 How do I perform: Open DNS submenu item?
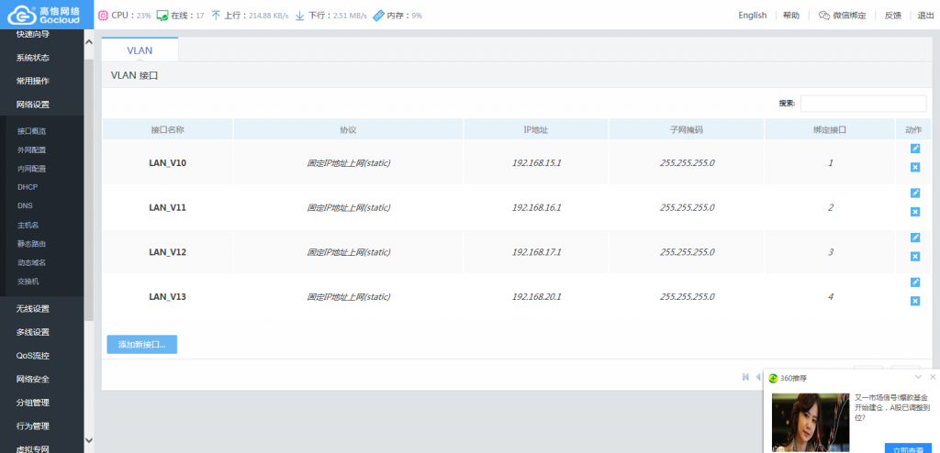tap(25, 205)
